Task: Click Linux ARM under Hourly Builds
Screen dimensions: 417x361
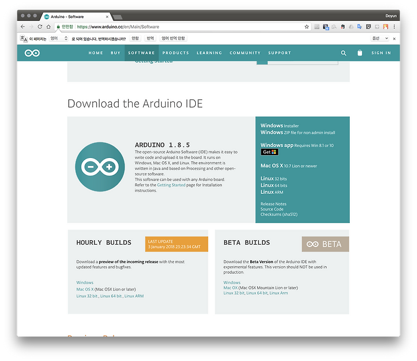Action: point(134,296)
